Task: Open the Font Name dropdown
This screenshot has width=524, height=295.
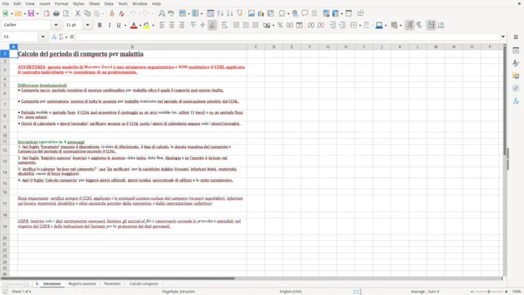Action: (56, 25)
